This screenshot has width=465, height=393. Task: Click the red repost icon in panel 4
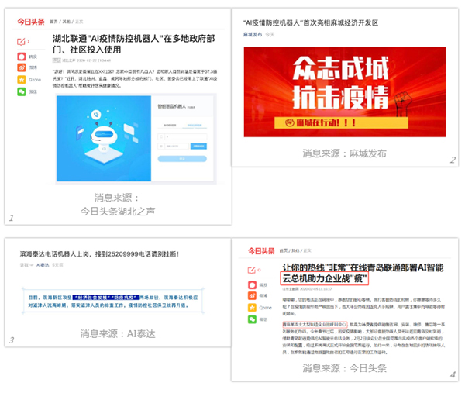click(x=252, y=284)
